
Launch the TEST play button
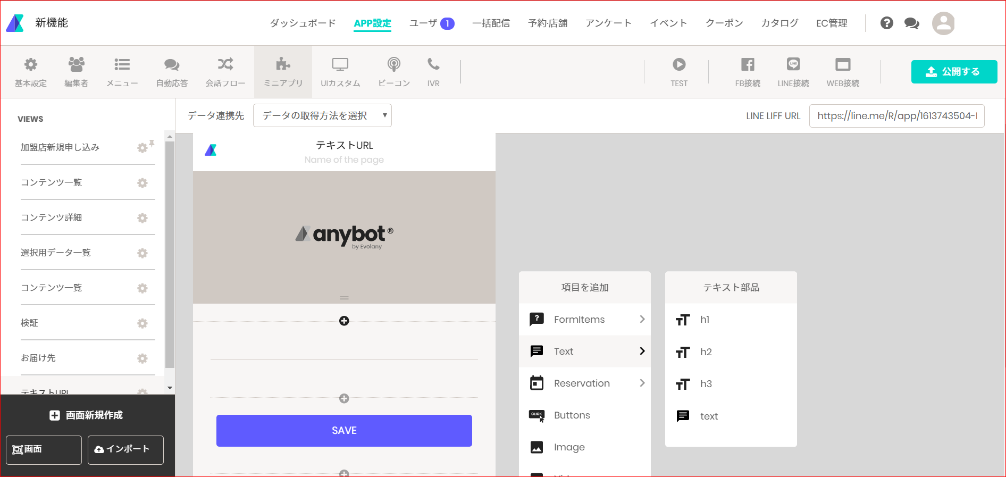pos(679,72)
